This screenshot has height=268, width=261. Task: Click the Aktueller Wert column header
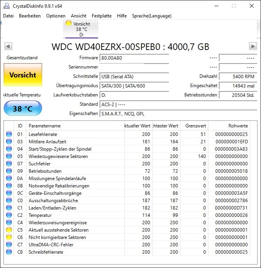[138, 126]
